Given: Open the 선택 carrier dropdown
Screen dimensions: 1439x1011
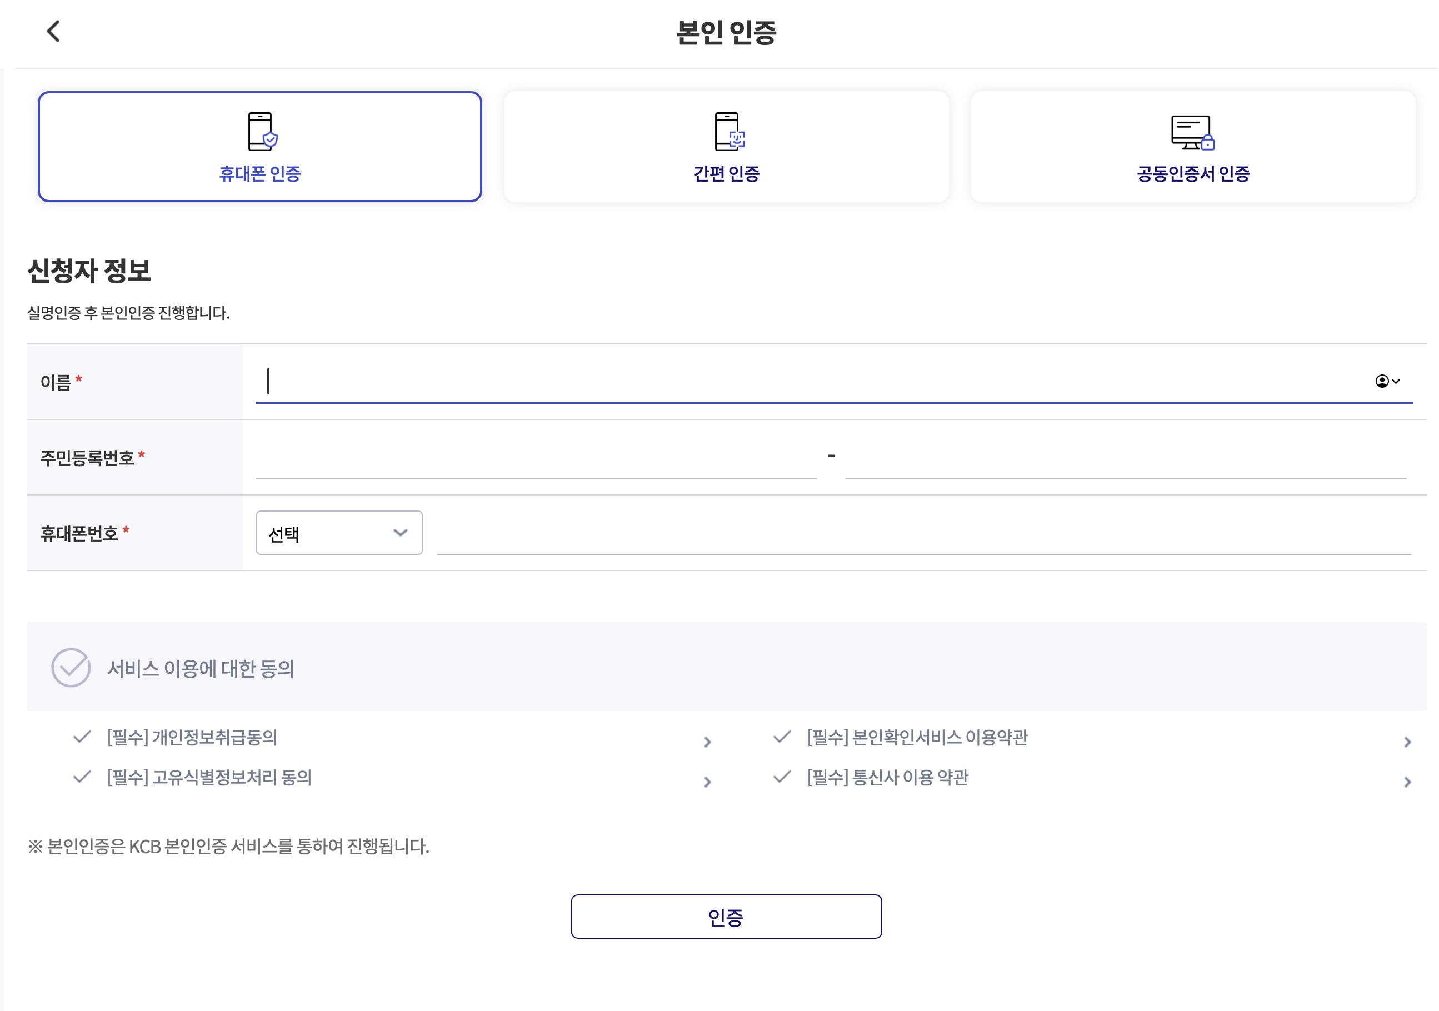Looking at the screenshot, I should [339, 533].
